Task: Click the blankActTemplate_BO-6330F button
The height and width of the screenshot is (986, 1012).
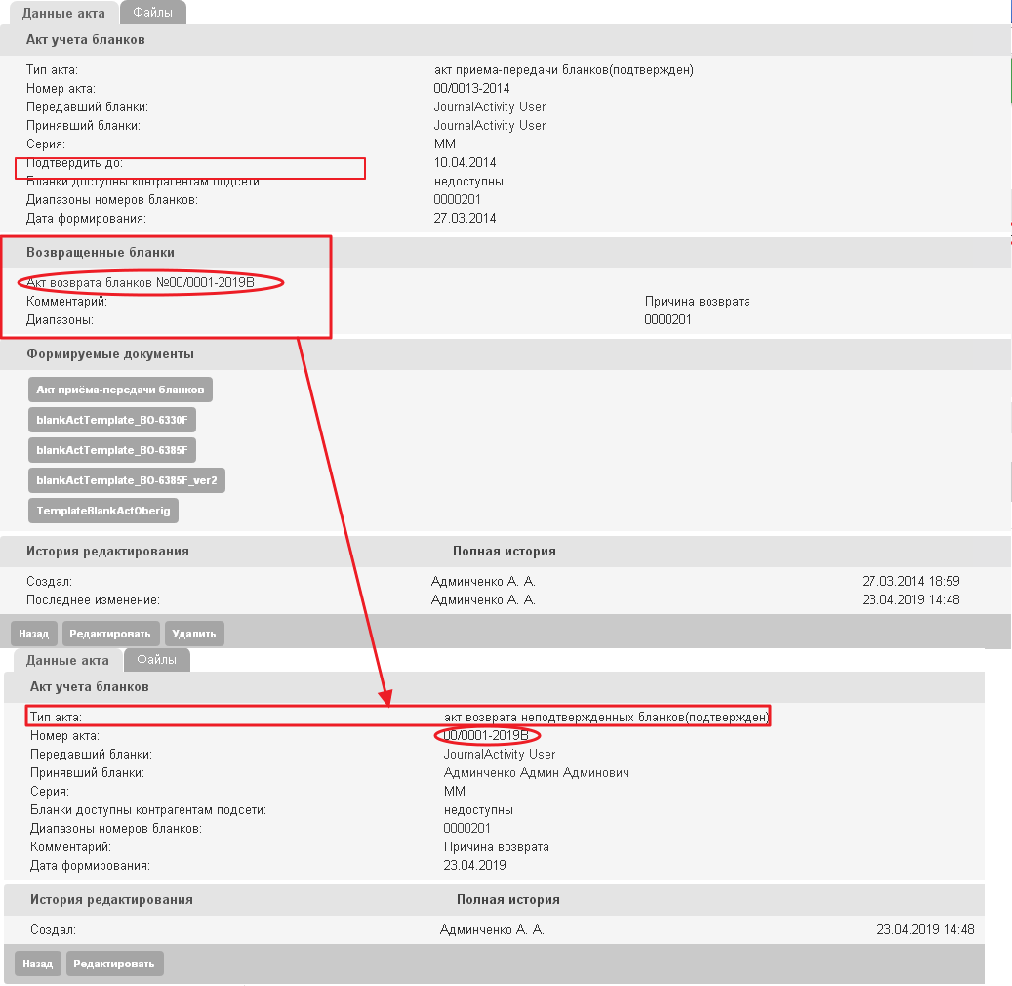Action: [x=112, y=420]
